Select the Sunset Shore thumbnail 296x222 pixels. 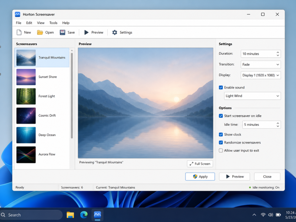(26, 77)
